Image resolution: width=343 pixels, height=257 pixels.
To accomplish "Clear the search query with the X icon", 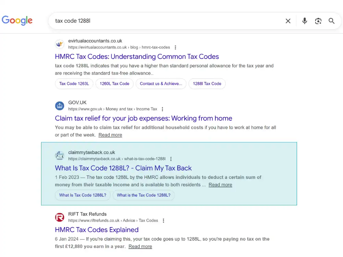I will (x=288, y=21).
